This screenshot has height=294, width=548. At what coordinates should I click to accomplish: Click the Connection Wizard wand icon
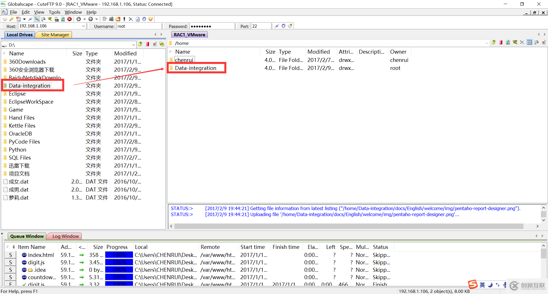[x=12, y=19]
